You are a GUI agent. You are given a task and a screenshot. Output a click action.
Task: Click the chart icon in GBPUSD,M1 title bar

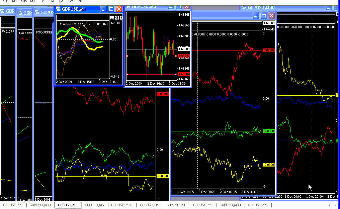click(58, 9)
